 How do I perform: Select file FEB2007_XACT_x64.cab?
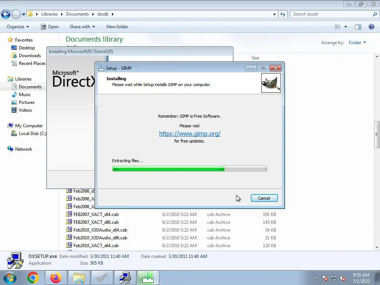(x=96, y=214)
